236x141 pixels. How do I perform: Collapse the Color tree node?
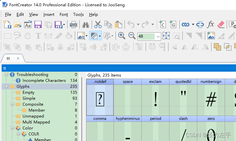(x=12, y=128)
